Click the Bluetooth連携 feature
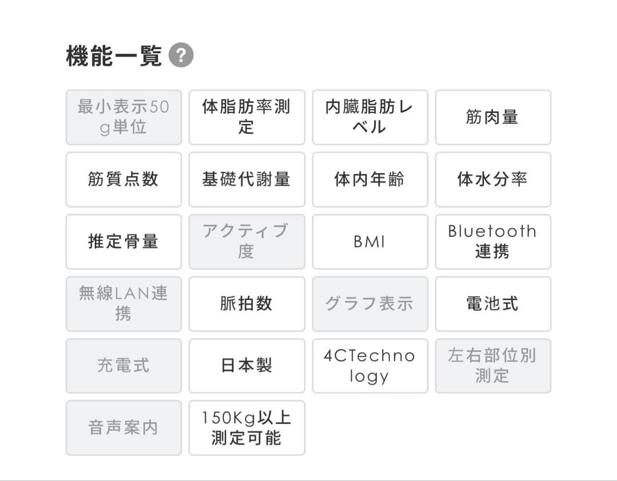Image resolution: width=617 pixels, height=481 pixels. pos(493,242)
